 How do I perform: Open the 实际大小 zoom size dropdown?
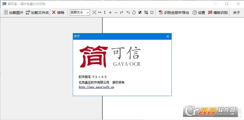(x=80, y=12)
